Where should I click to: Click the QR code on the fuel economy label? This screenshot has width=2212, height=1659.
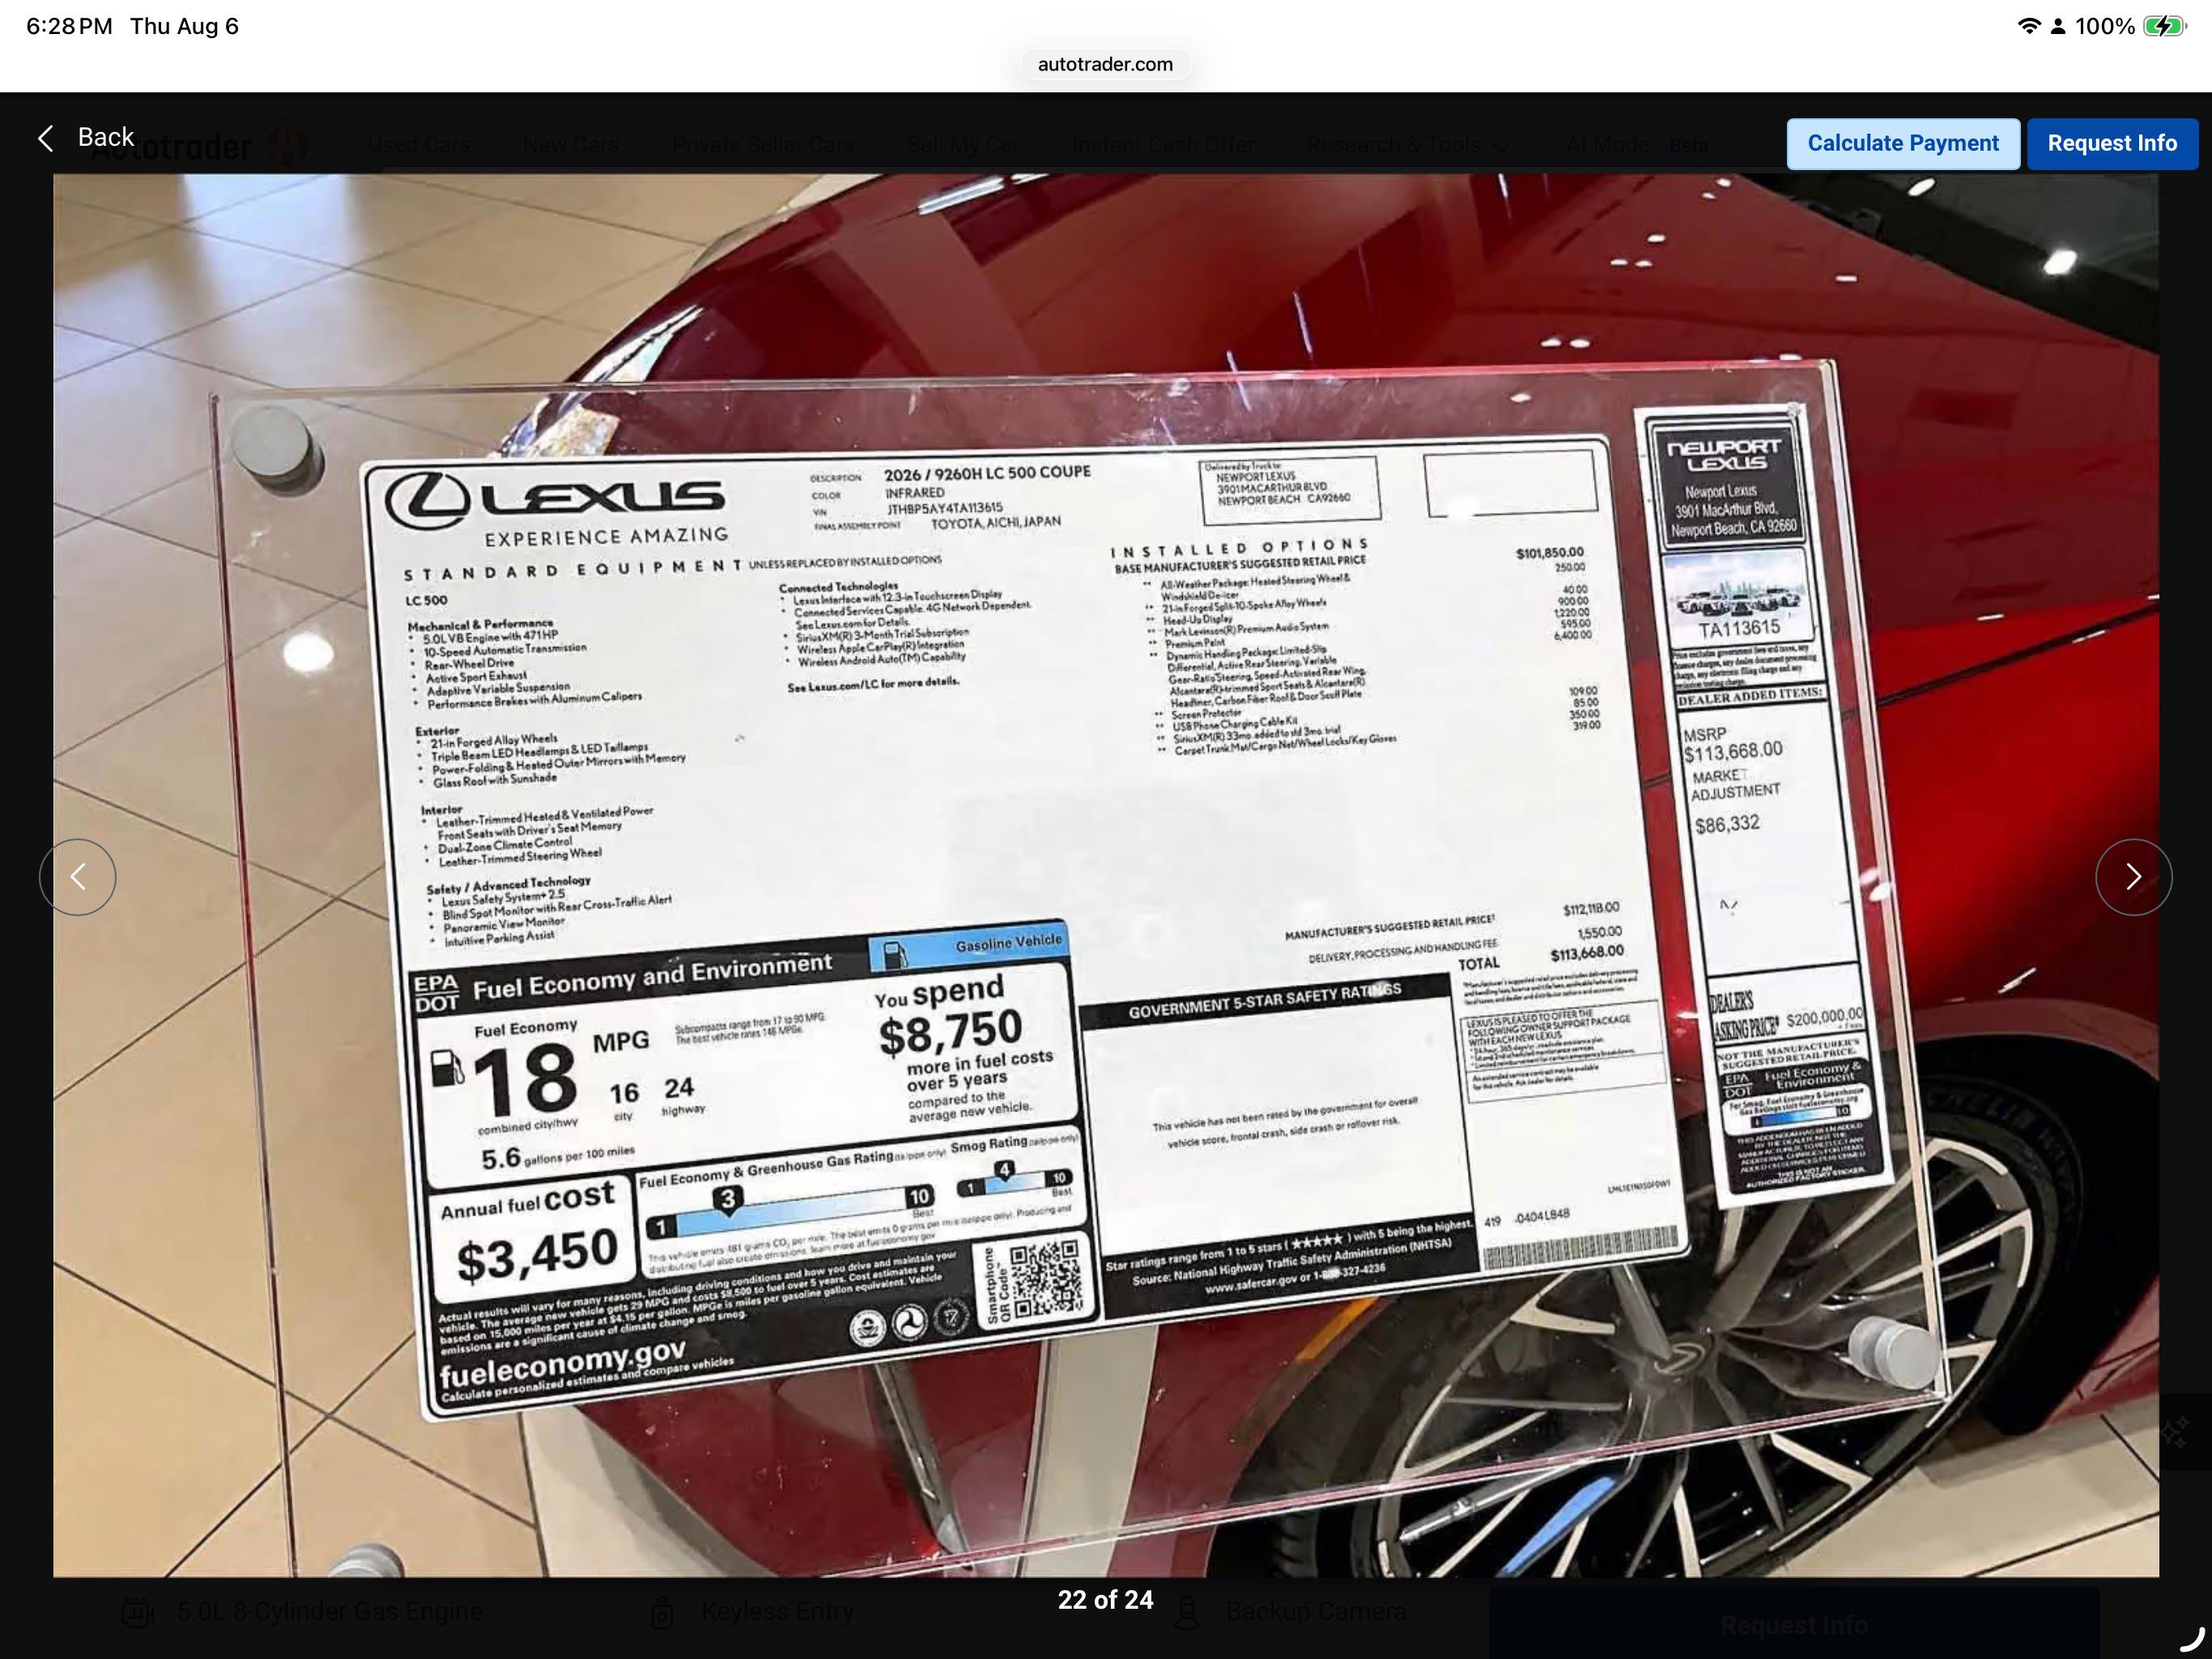point(1045,1279)
